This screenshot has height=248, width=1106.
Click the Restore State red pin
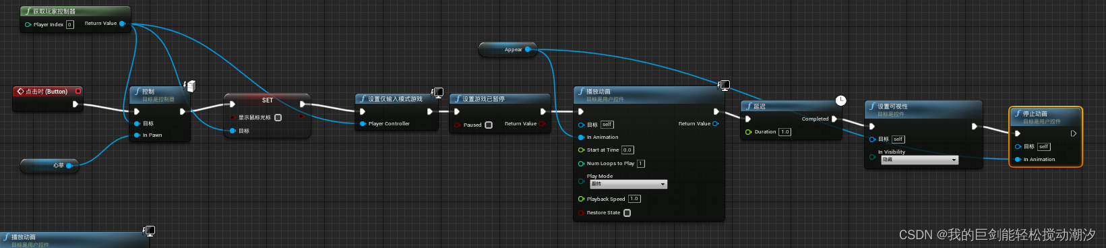(x=581, y=212)
